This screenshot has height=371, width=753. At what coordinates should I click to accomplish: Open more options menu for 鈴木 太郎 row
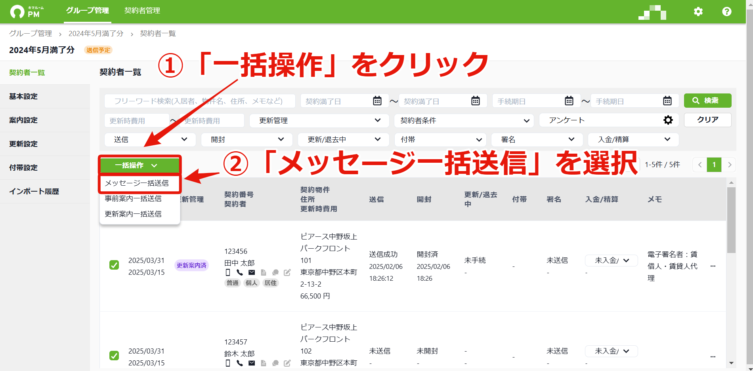(x=713, y=357)
